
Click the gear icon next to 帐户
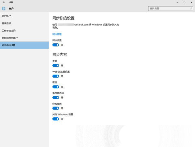click(x=4, y=8)
